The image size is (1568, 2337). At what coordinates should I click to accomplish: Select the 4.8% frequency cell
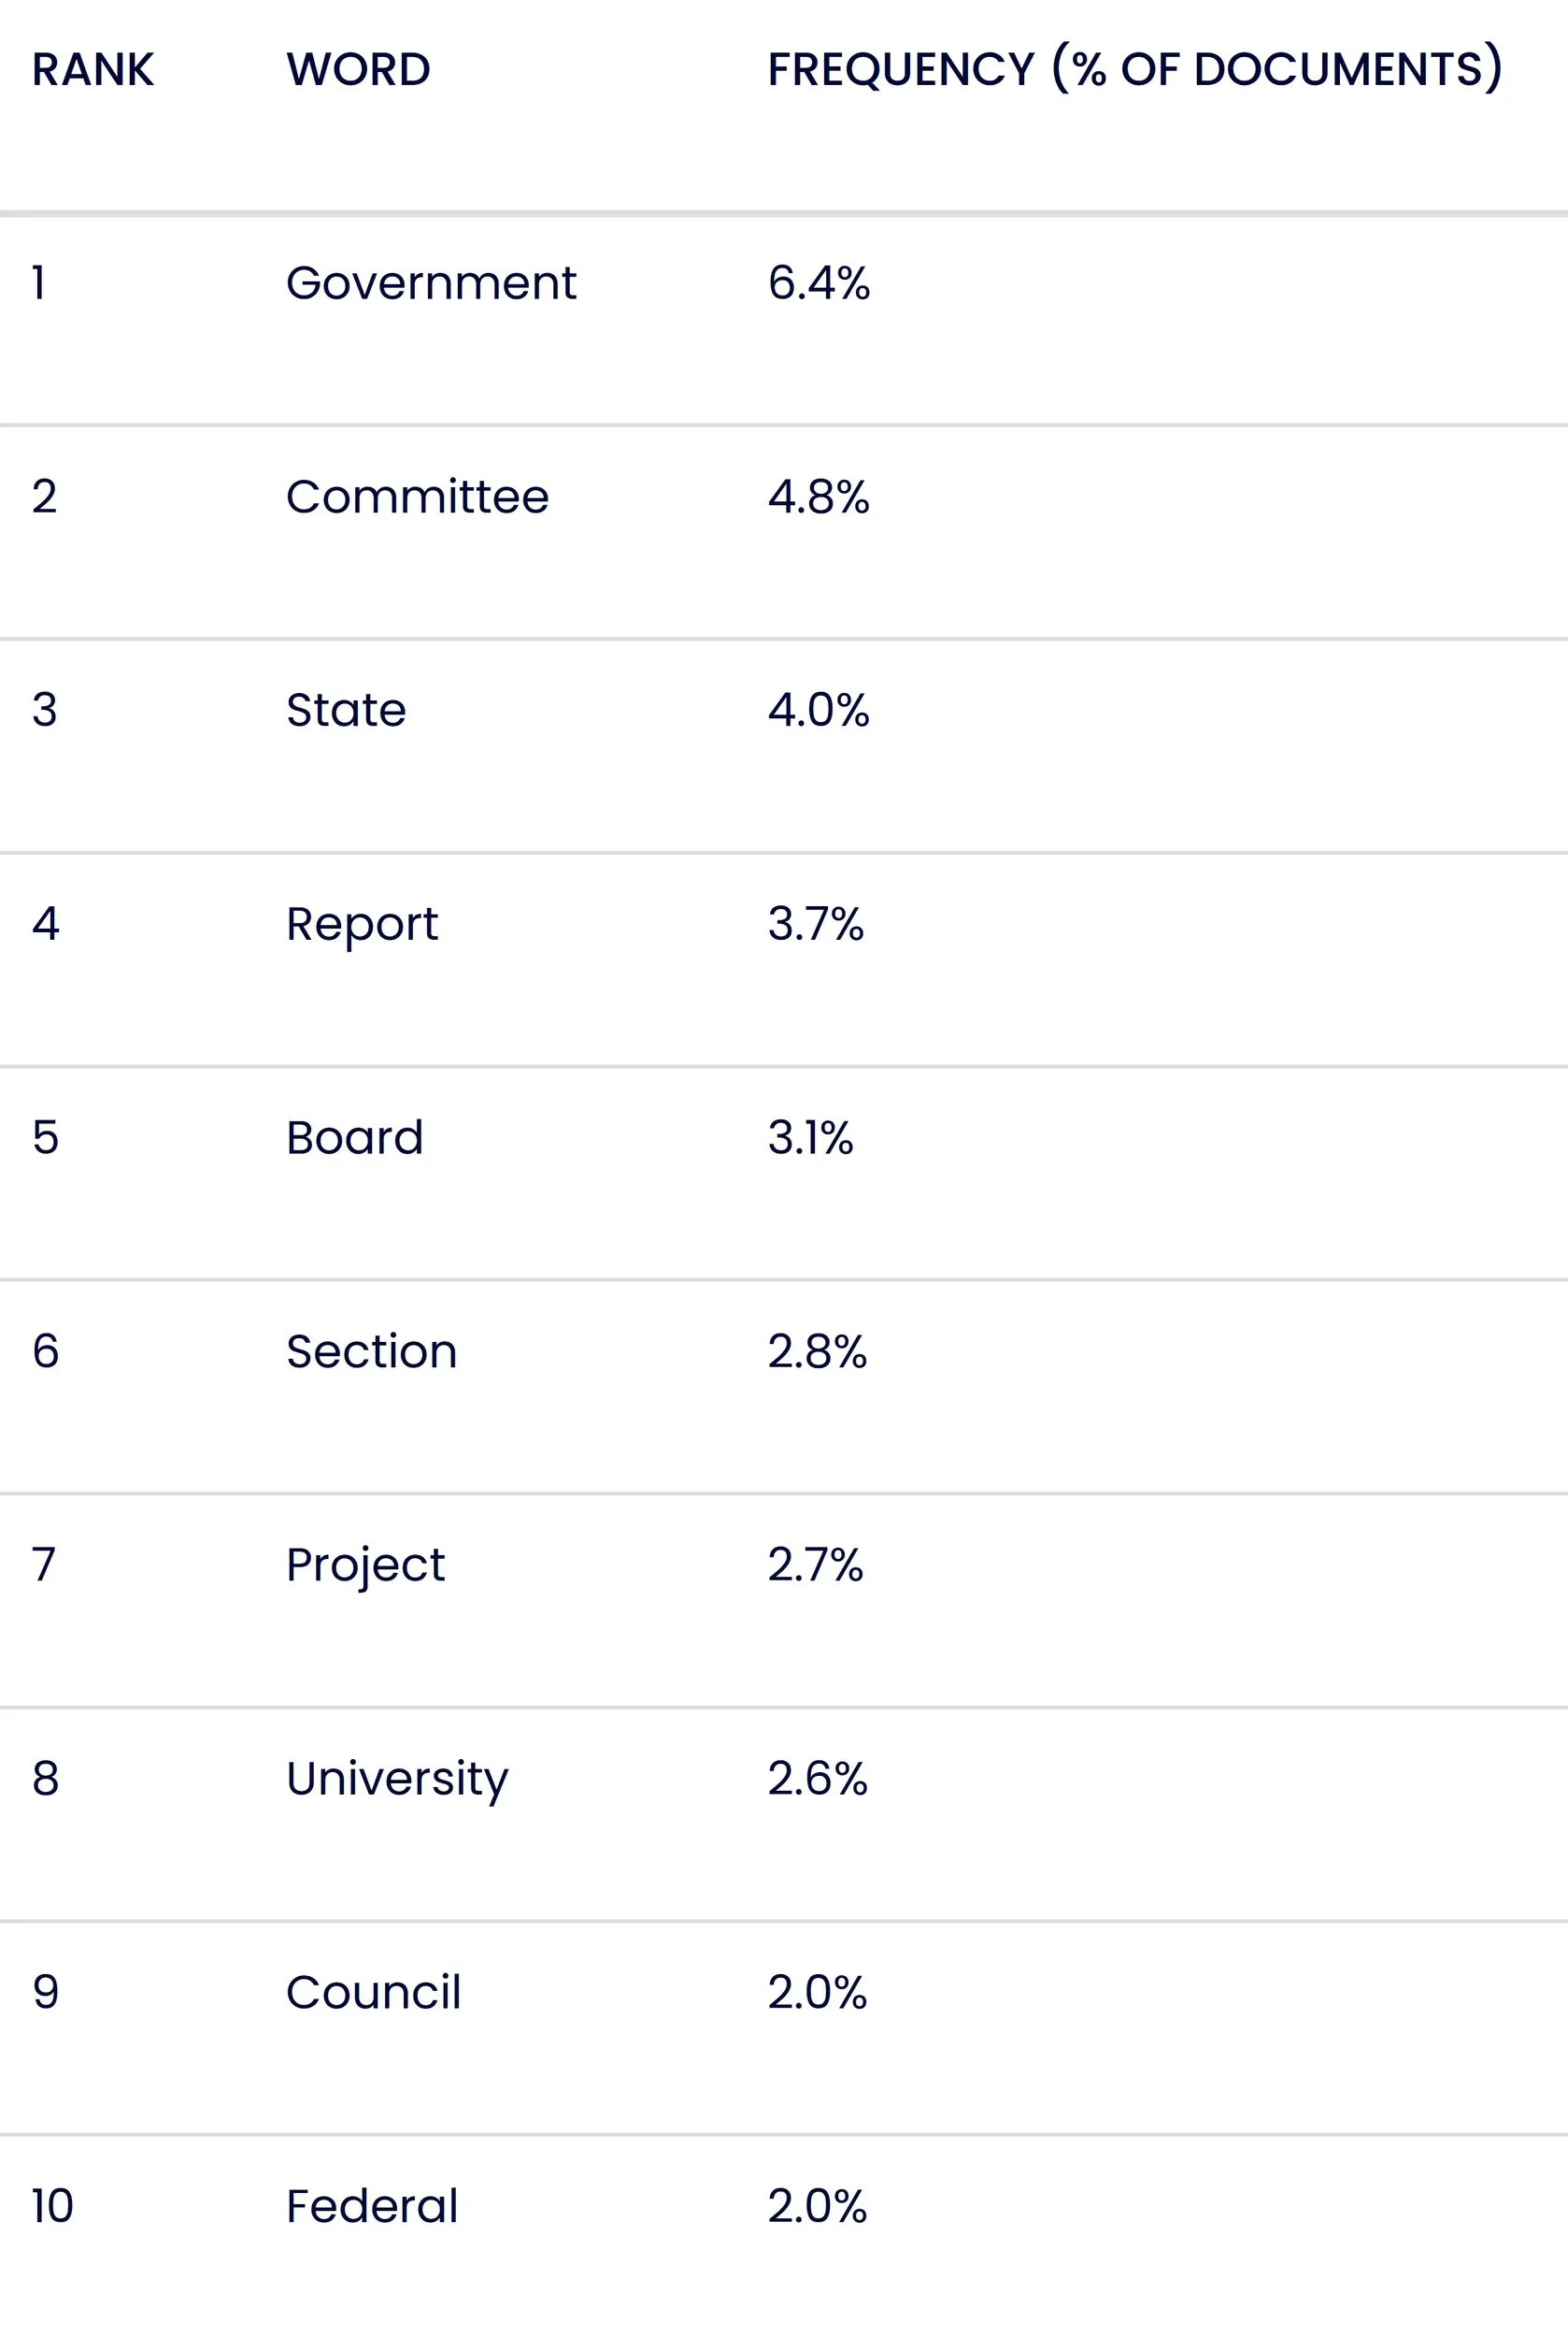pyautogui.click(x=818, y=497)
